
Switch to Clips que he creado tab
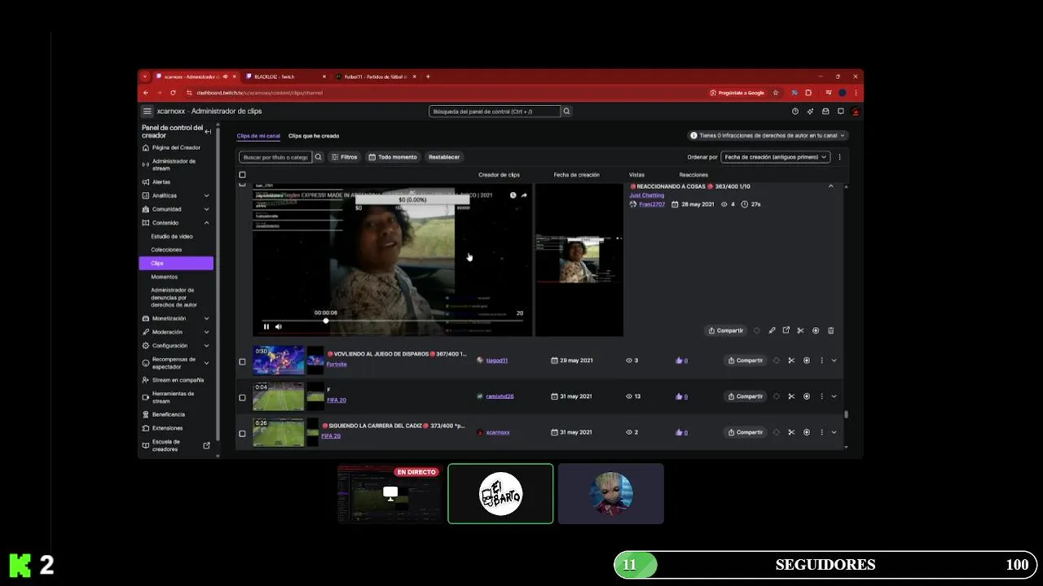(314, 136)
